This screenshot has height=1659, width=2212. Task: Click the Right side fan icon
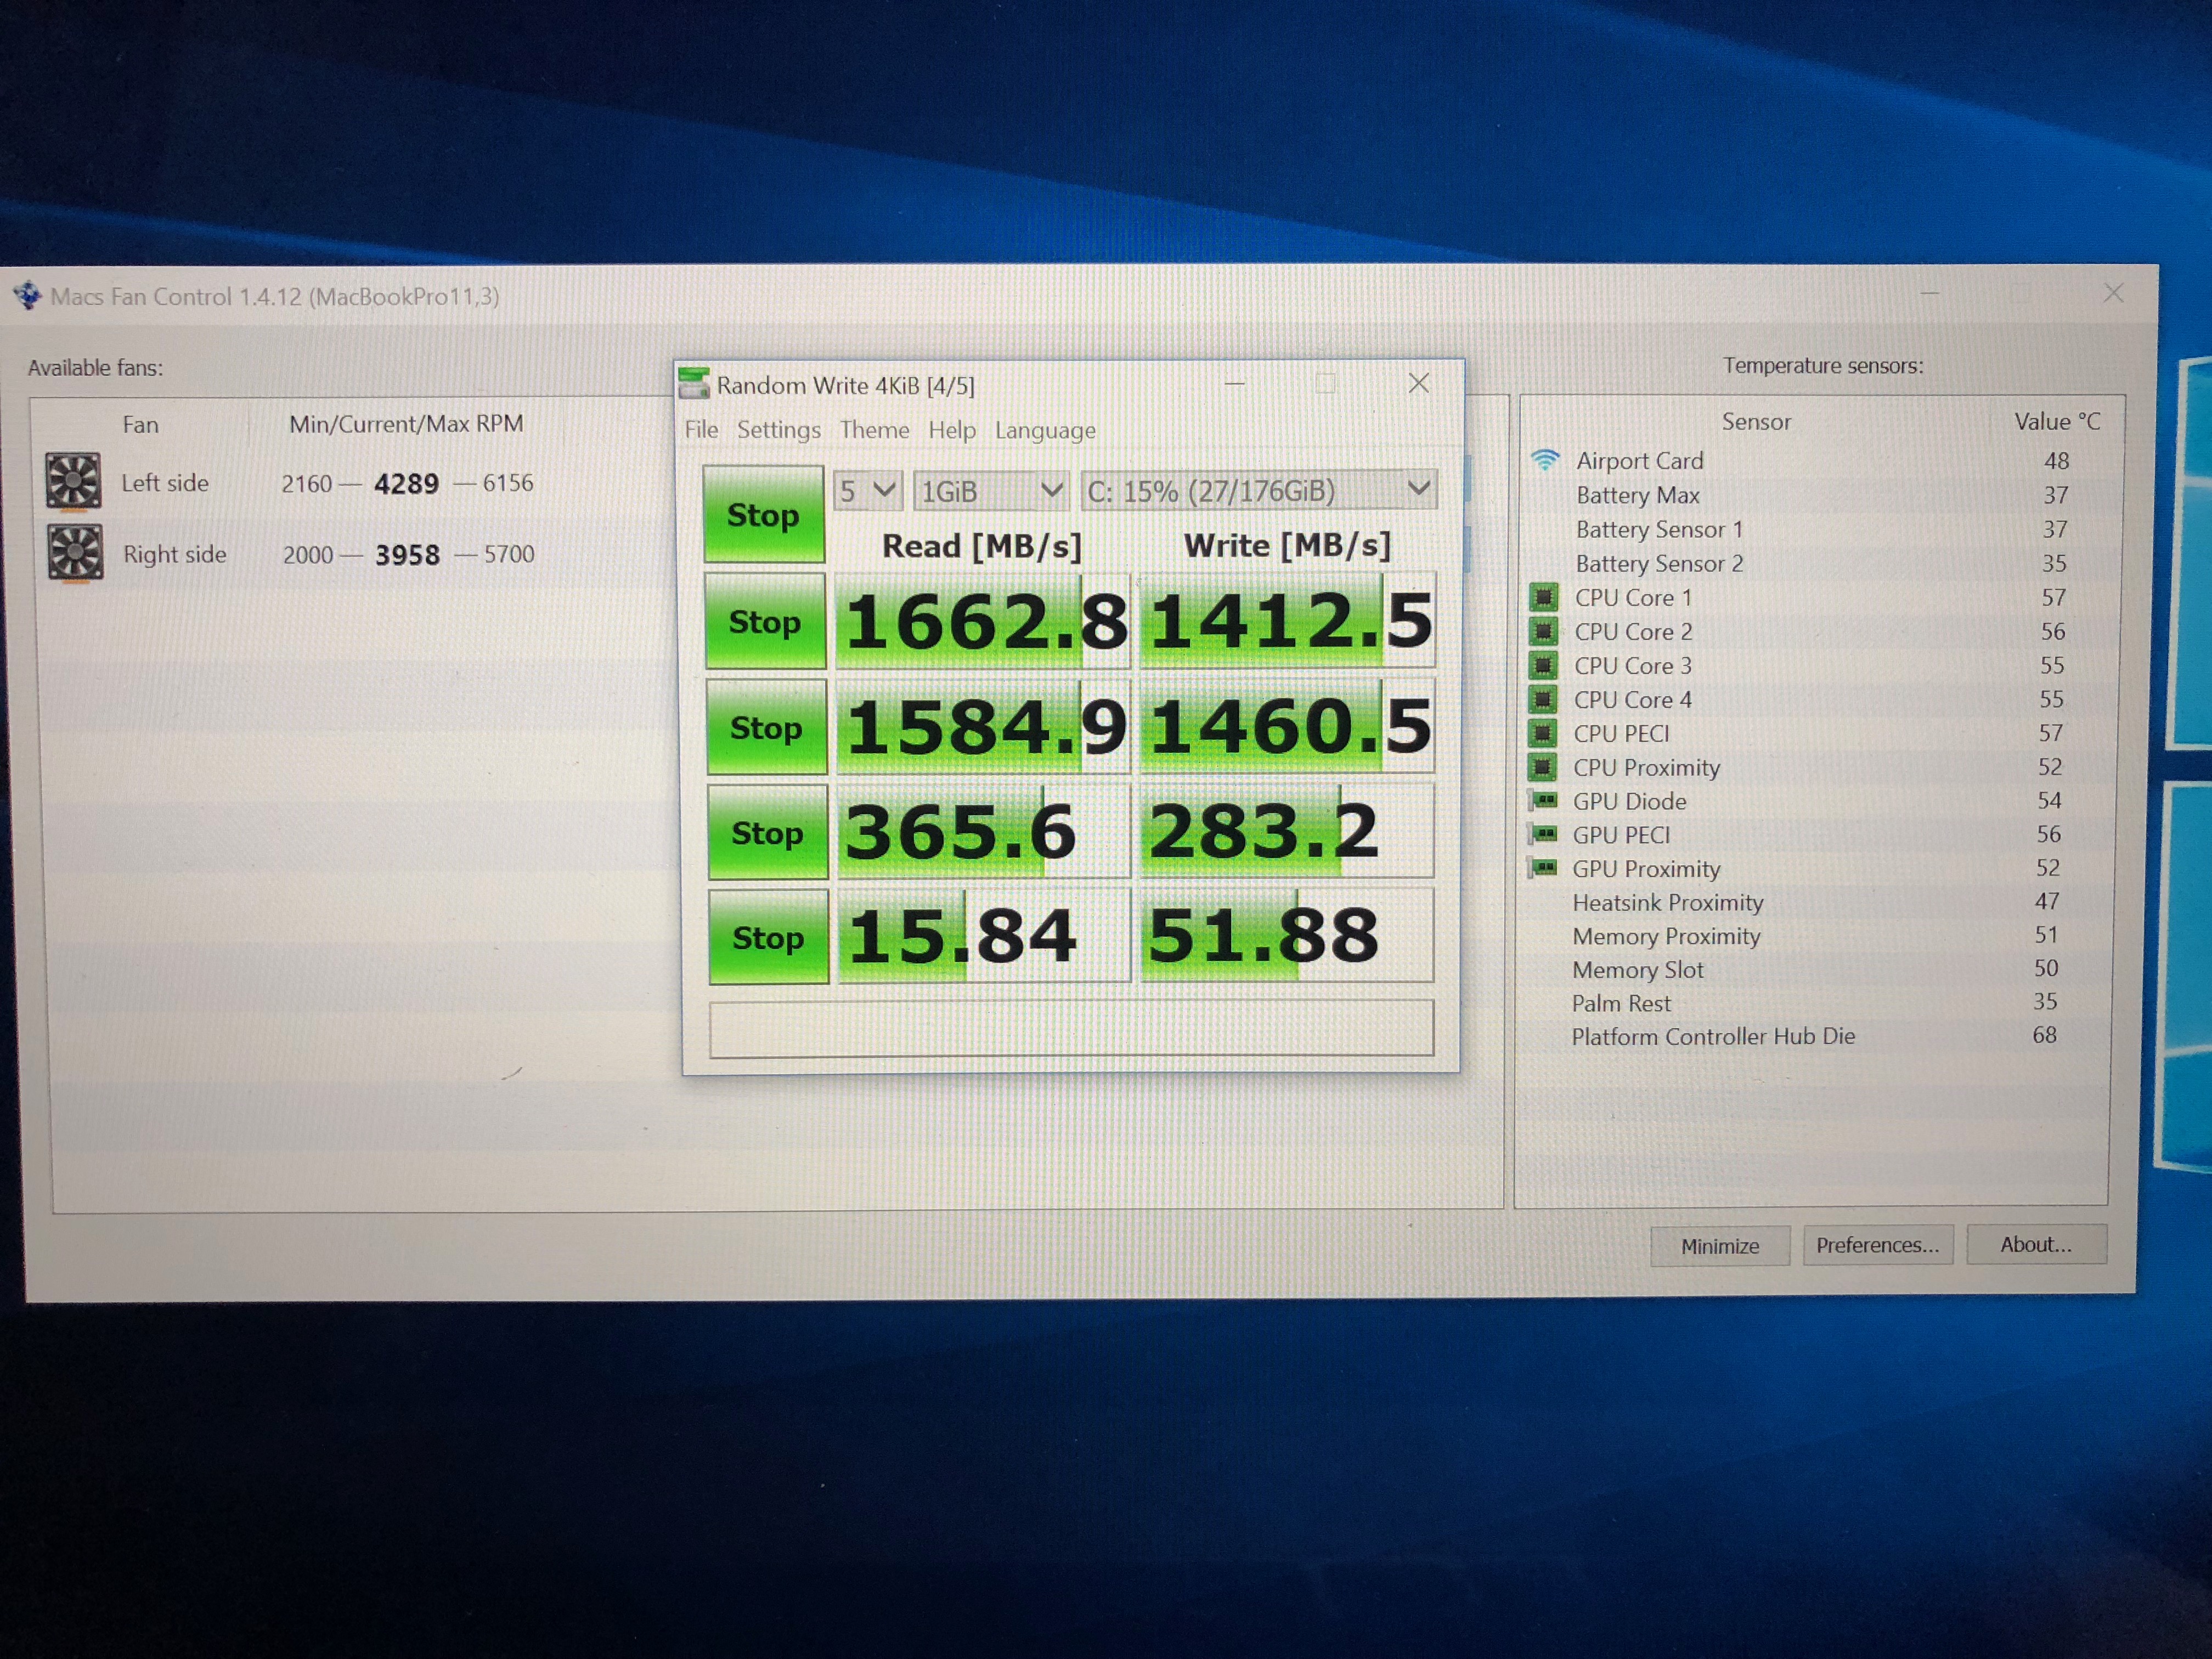click(x=75, y=553)
